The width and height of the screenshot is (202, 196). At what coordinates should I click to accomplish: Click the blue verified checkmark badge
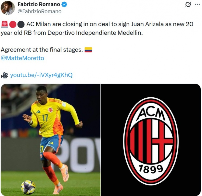coord(64,5)
